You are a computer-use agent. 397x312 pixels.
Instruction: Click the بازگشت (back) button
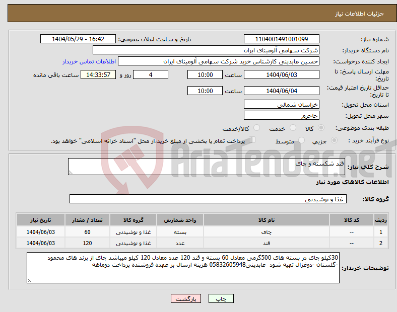186,298
